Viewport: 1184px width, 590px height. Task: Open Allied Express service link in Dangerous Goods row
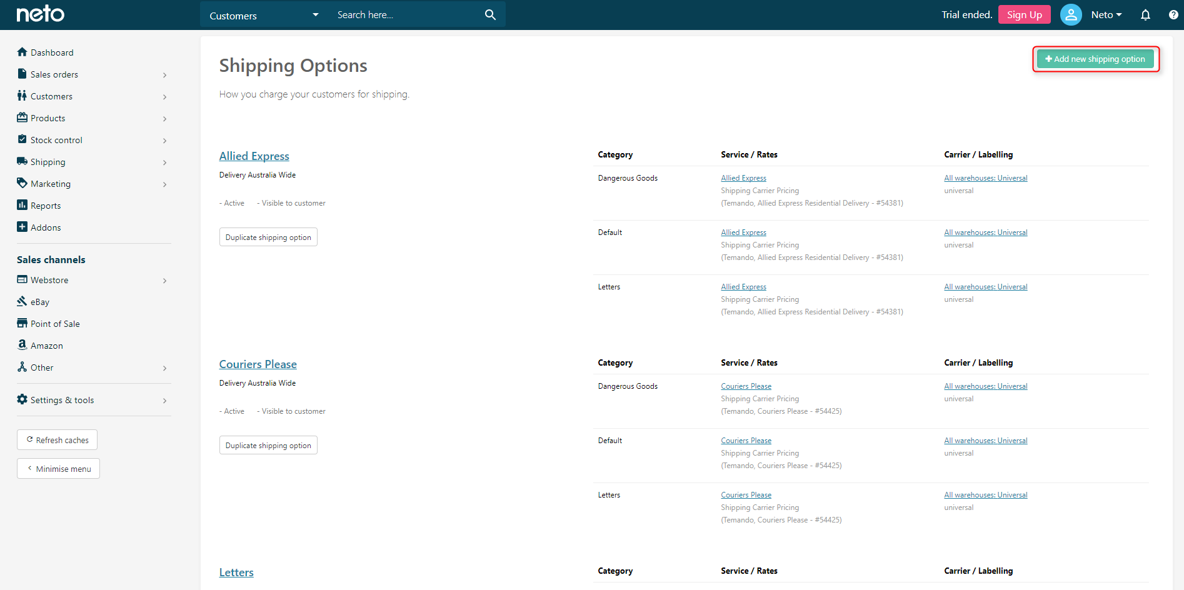click(x=743, y=178)
